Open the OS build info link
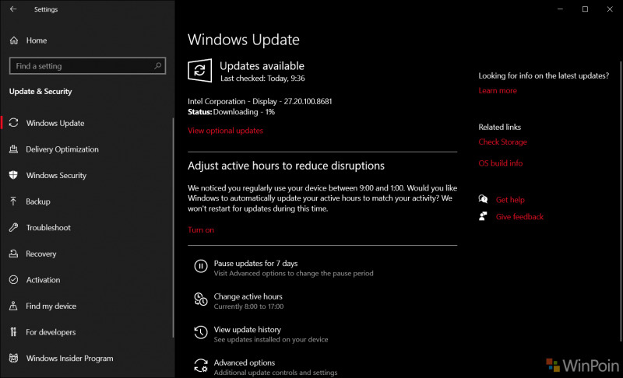The width and height of the screenshot is (623, 378). pos(500,163)
